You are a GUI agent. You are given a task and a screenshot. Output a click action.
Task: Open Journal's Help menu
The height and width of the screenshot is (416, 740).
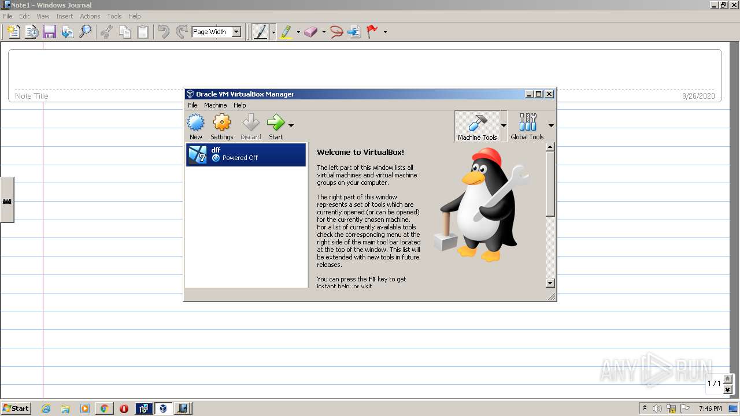click(135, 16)
